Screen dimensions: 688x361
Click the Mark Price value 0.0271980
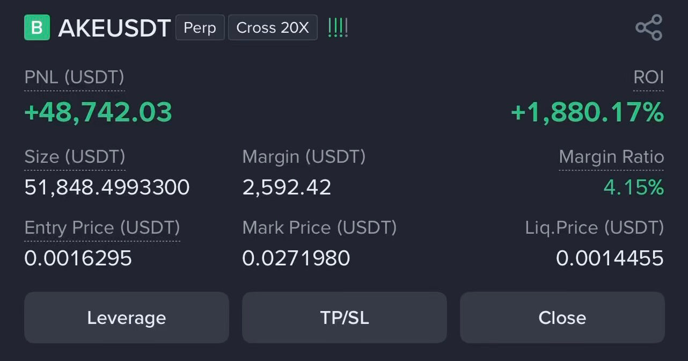296,258
